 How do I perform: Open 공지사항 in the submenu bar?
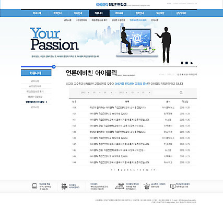click(x=67, y=20)
